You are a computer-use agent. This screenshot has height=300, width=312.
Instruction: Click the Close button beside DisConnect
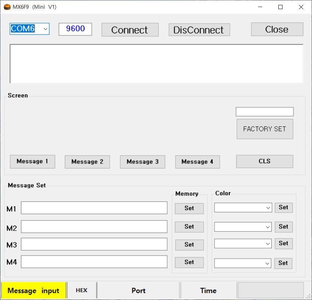tap(277, 29)
